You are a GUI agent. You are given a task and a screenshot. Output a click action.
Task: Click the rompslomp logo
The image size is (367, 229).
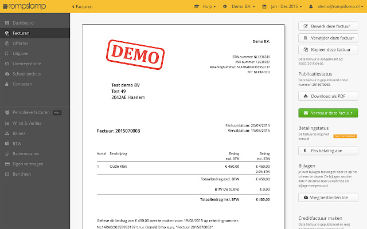point(24,6)
